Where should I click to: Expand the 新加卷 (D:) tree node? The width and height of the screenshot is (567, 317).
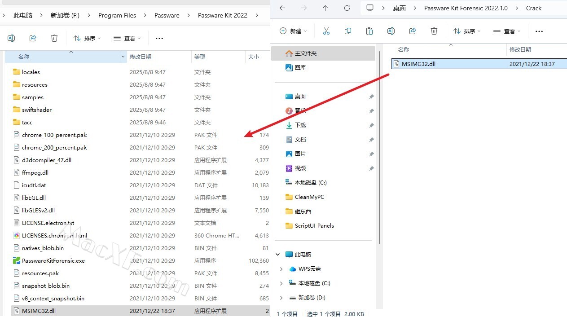(x=281, y=298)
